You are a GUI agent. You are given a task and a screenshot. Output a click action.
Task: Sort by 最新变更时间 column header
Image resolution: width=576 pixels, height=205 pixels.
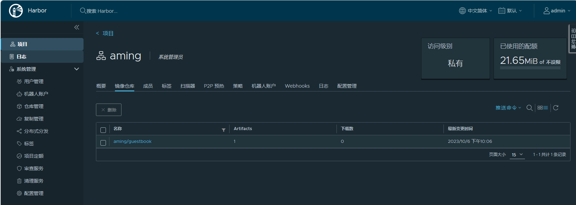coord(460,129)
